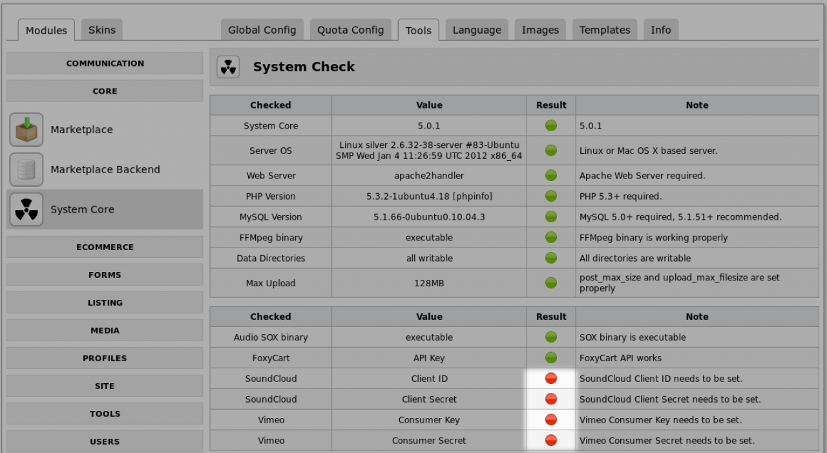
Task: Click the Server OS Linux silver value cell
Action: tap(429, 151)
